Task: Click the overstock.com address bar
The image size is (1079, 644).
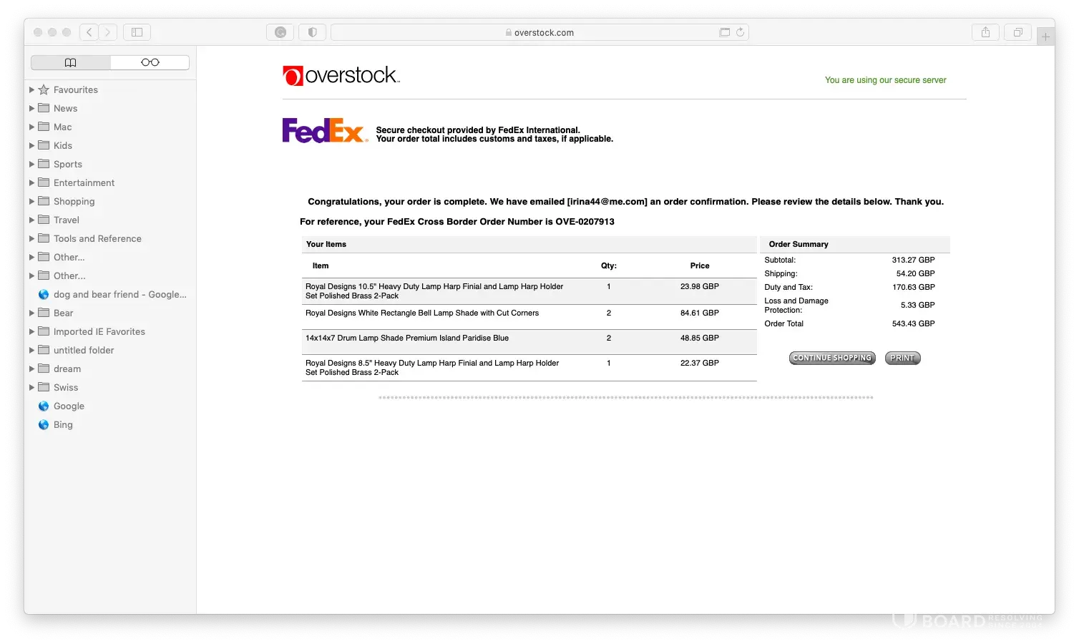Action: point(539,32)
